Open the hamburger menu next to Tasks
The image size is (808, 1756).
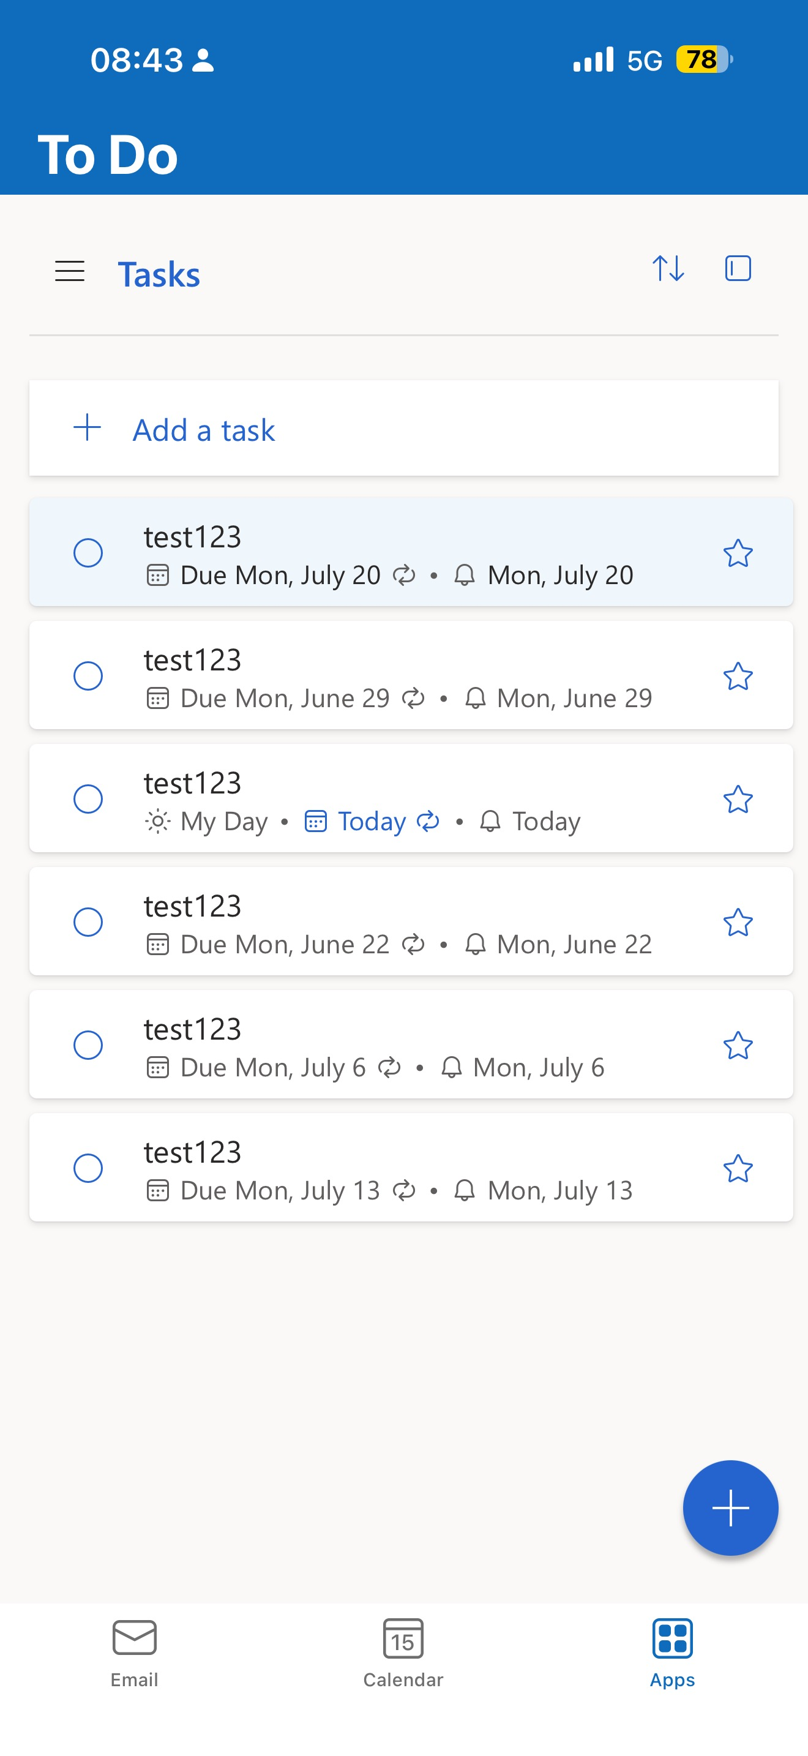click(70, 271)
